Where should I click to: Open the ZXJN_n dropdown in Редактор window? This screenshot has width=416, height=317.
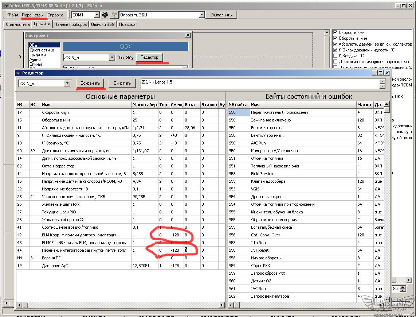(67, 83)
